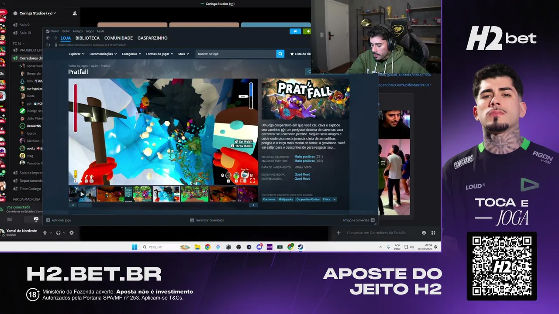
Task: Open Windows Start menu
Action: point(135,247)
